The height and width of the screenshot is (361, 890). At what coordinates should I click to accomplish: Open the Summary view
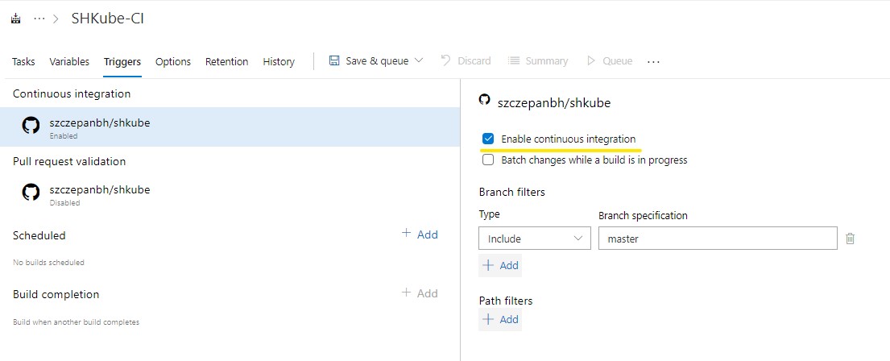(537, 60)
